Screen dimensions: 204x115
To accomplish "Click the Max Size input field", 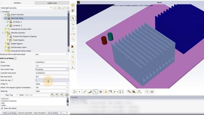I will coord(52,77).
